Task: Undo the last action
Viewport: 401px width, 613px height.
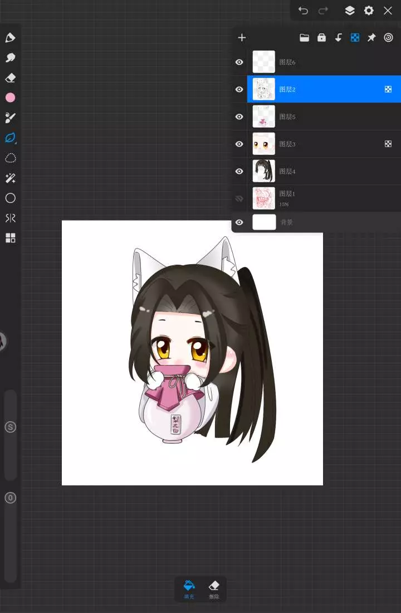Action: click(304, 11)
